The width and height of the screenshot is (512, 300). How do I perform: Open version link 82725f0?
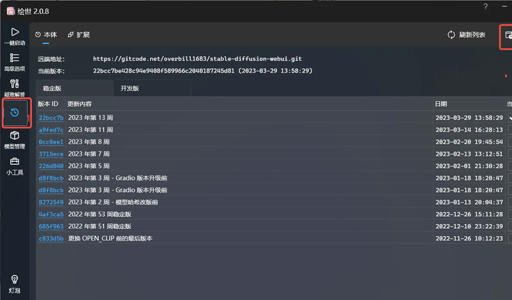(51, 202)
